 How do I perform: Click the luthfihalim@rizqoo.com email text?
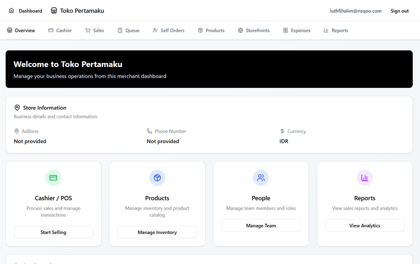356,11
